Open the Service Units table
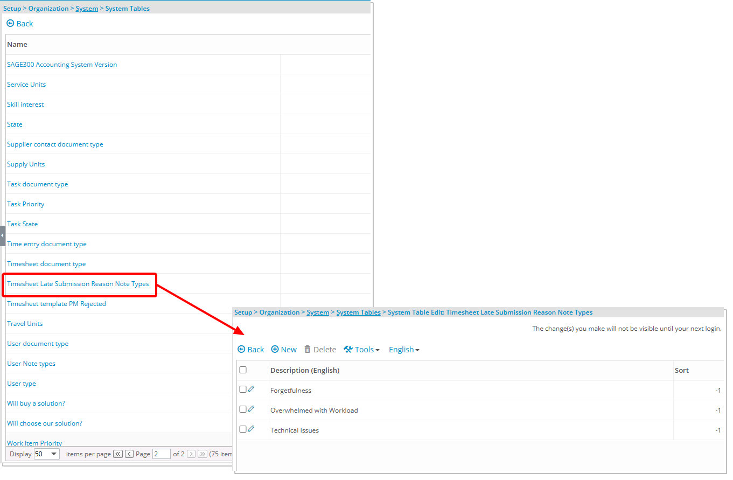Image resolution: width=733 pixels, height=480 pixels. point(26,85)
